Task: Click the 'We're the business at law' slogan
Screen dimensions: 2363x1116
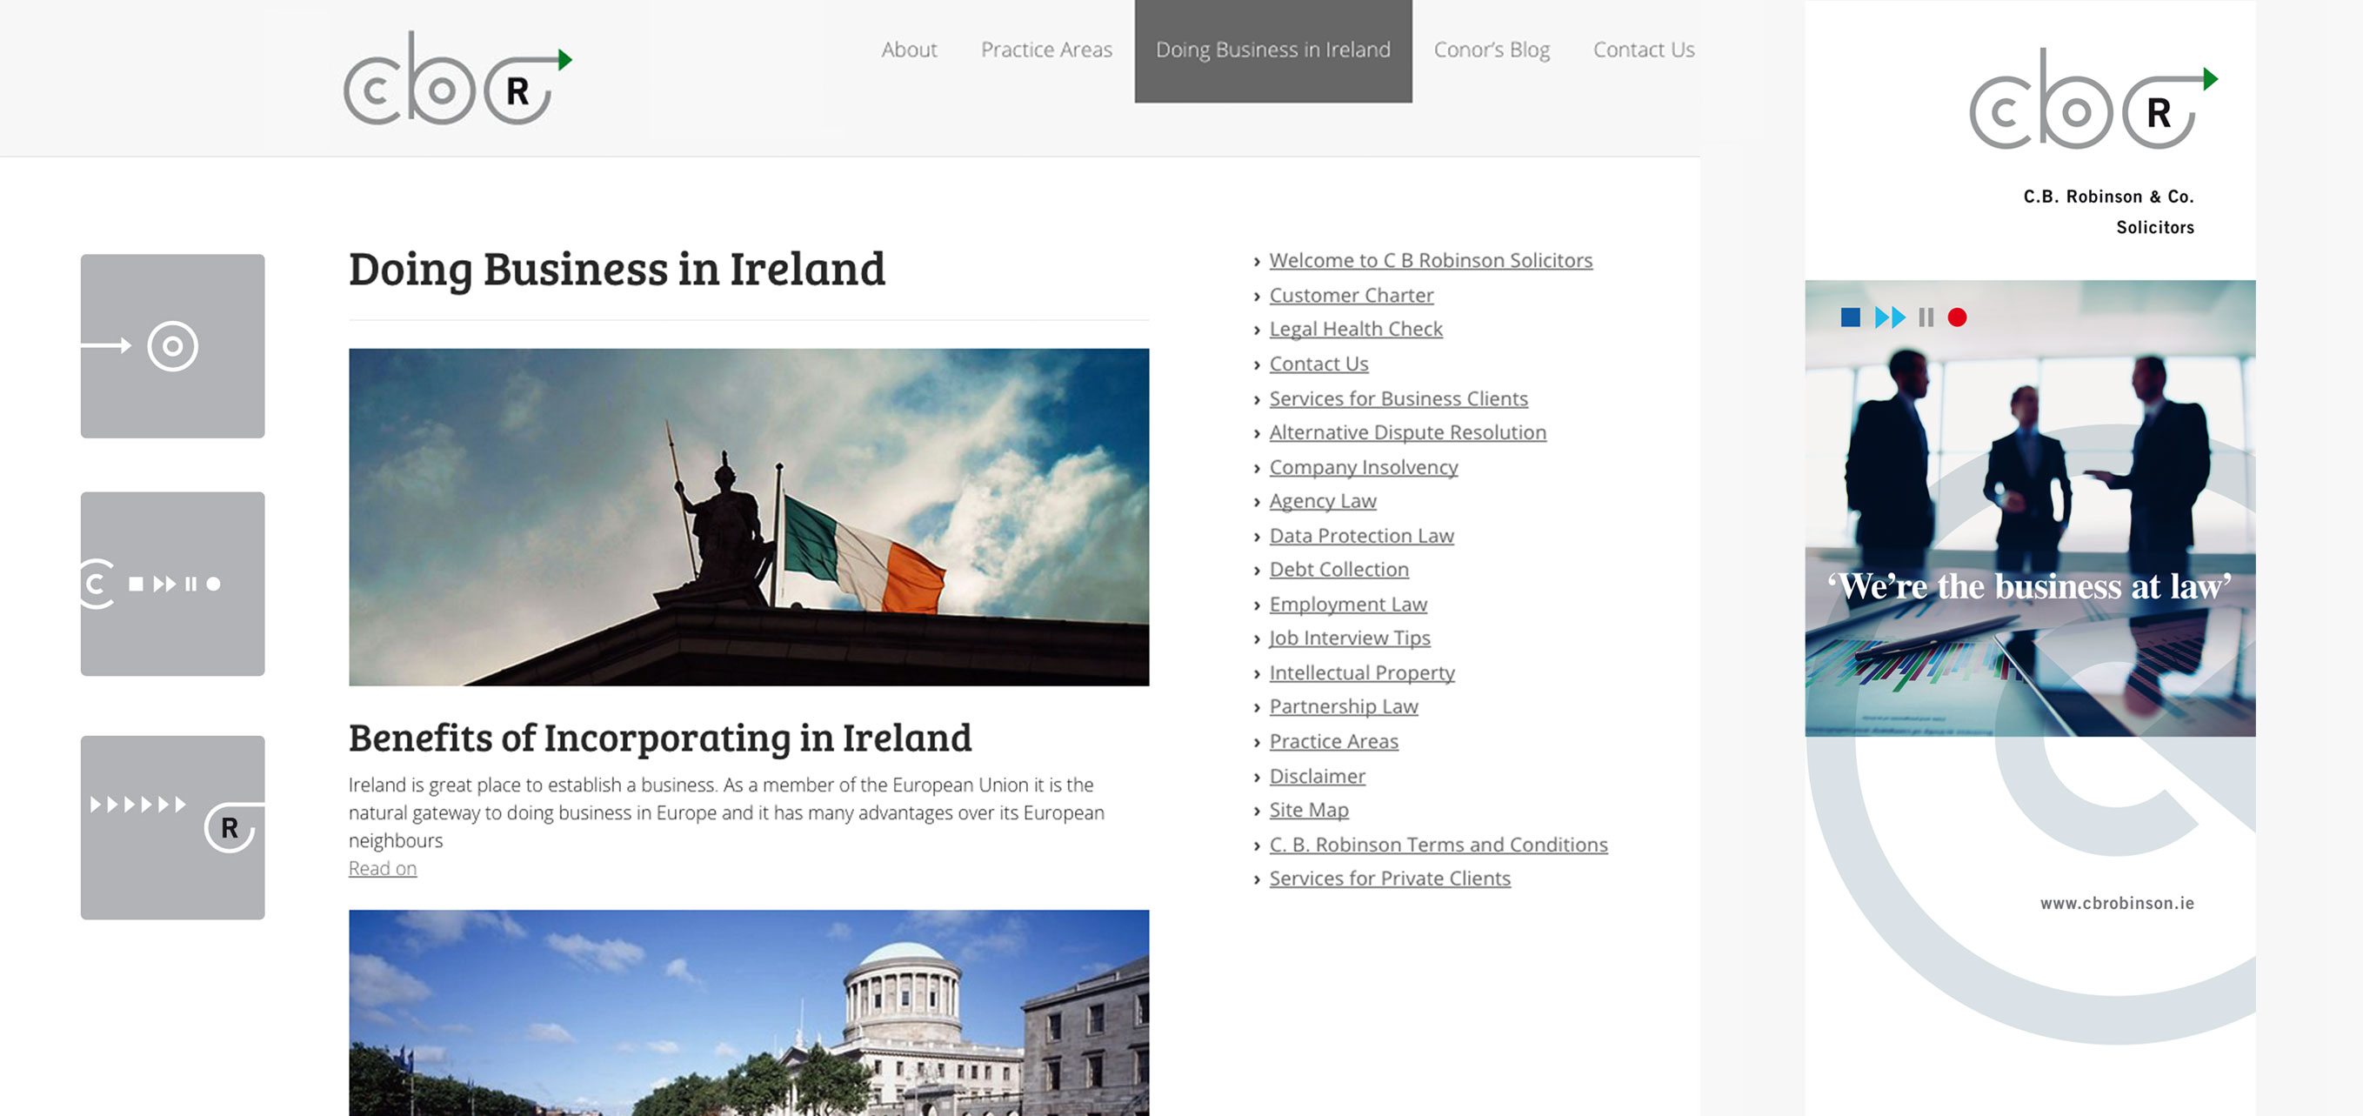Action: (2028, 586)
